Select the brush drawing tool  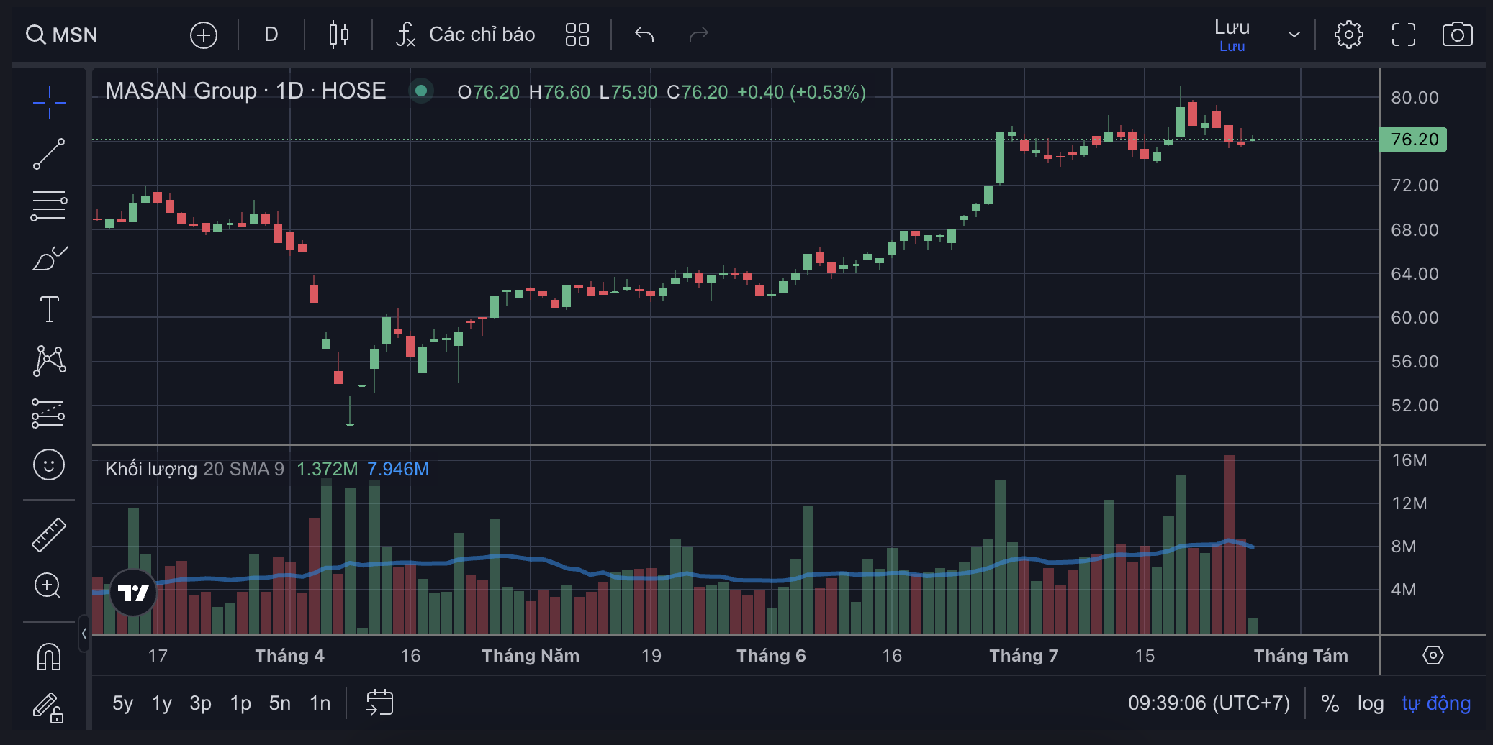[x=49, y=258]
